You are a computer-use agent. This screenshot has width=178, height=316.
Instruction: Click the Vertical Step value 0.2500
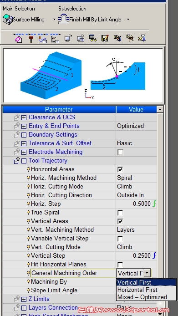pos(142,255)
